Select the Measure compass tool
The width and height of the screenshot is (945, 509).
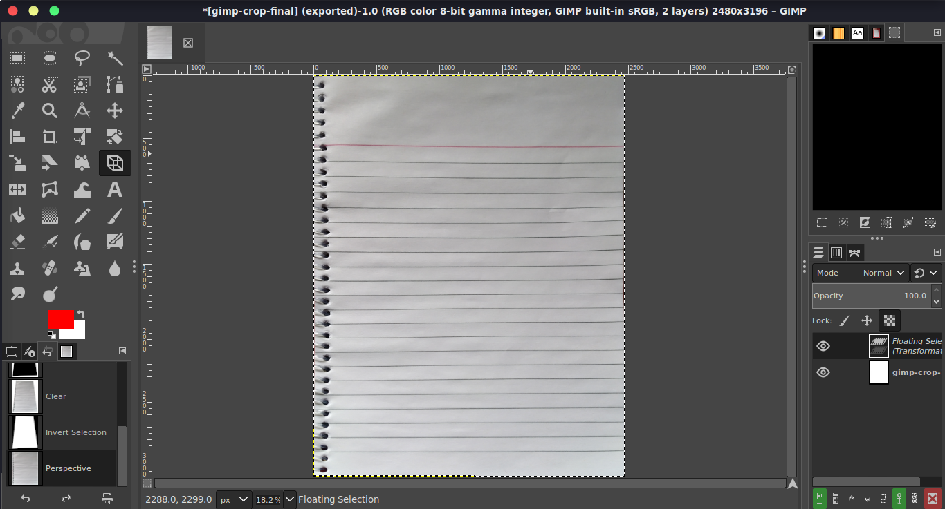pyautogui.click(x=82, y=111)
